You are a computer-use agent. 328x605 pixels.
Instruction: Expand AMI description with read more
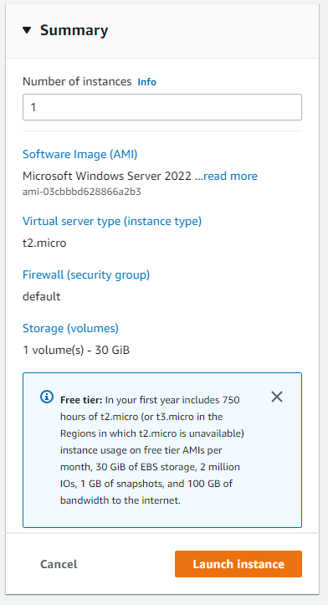230,176
